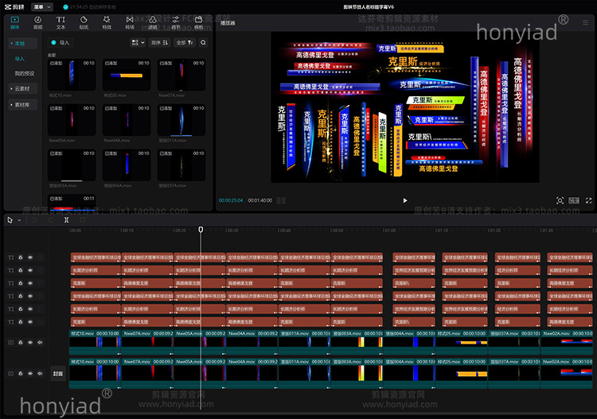Open the 文本 (Text) tab

point(61,22)
